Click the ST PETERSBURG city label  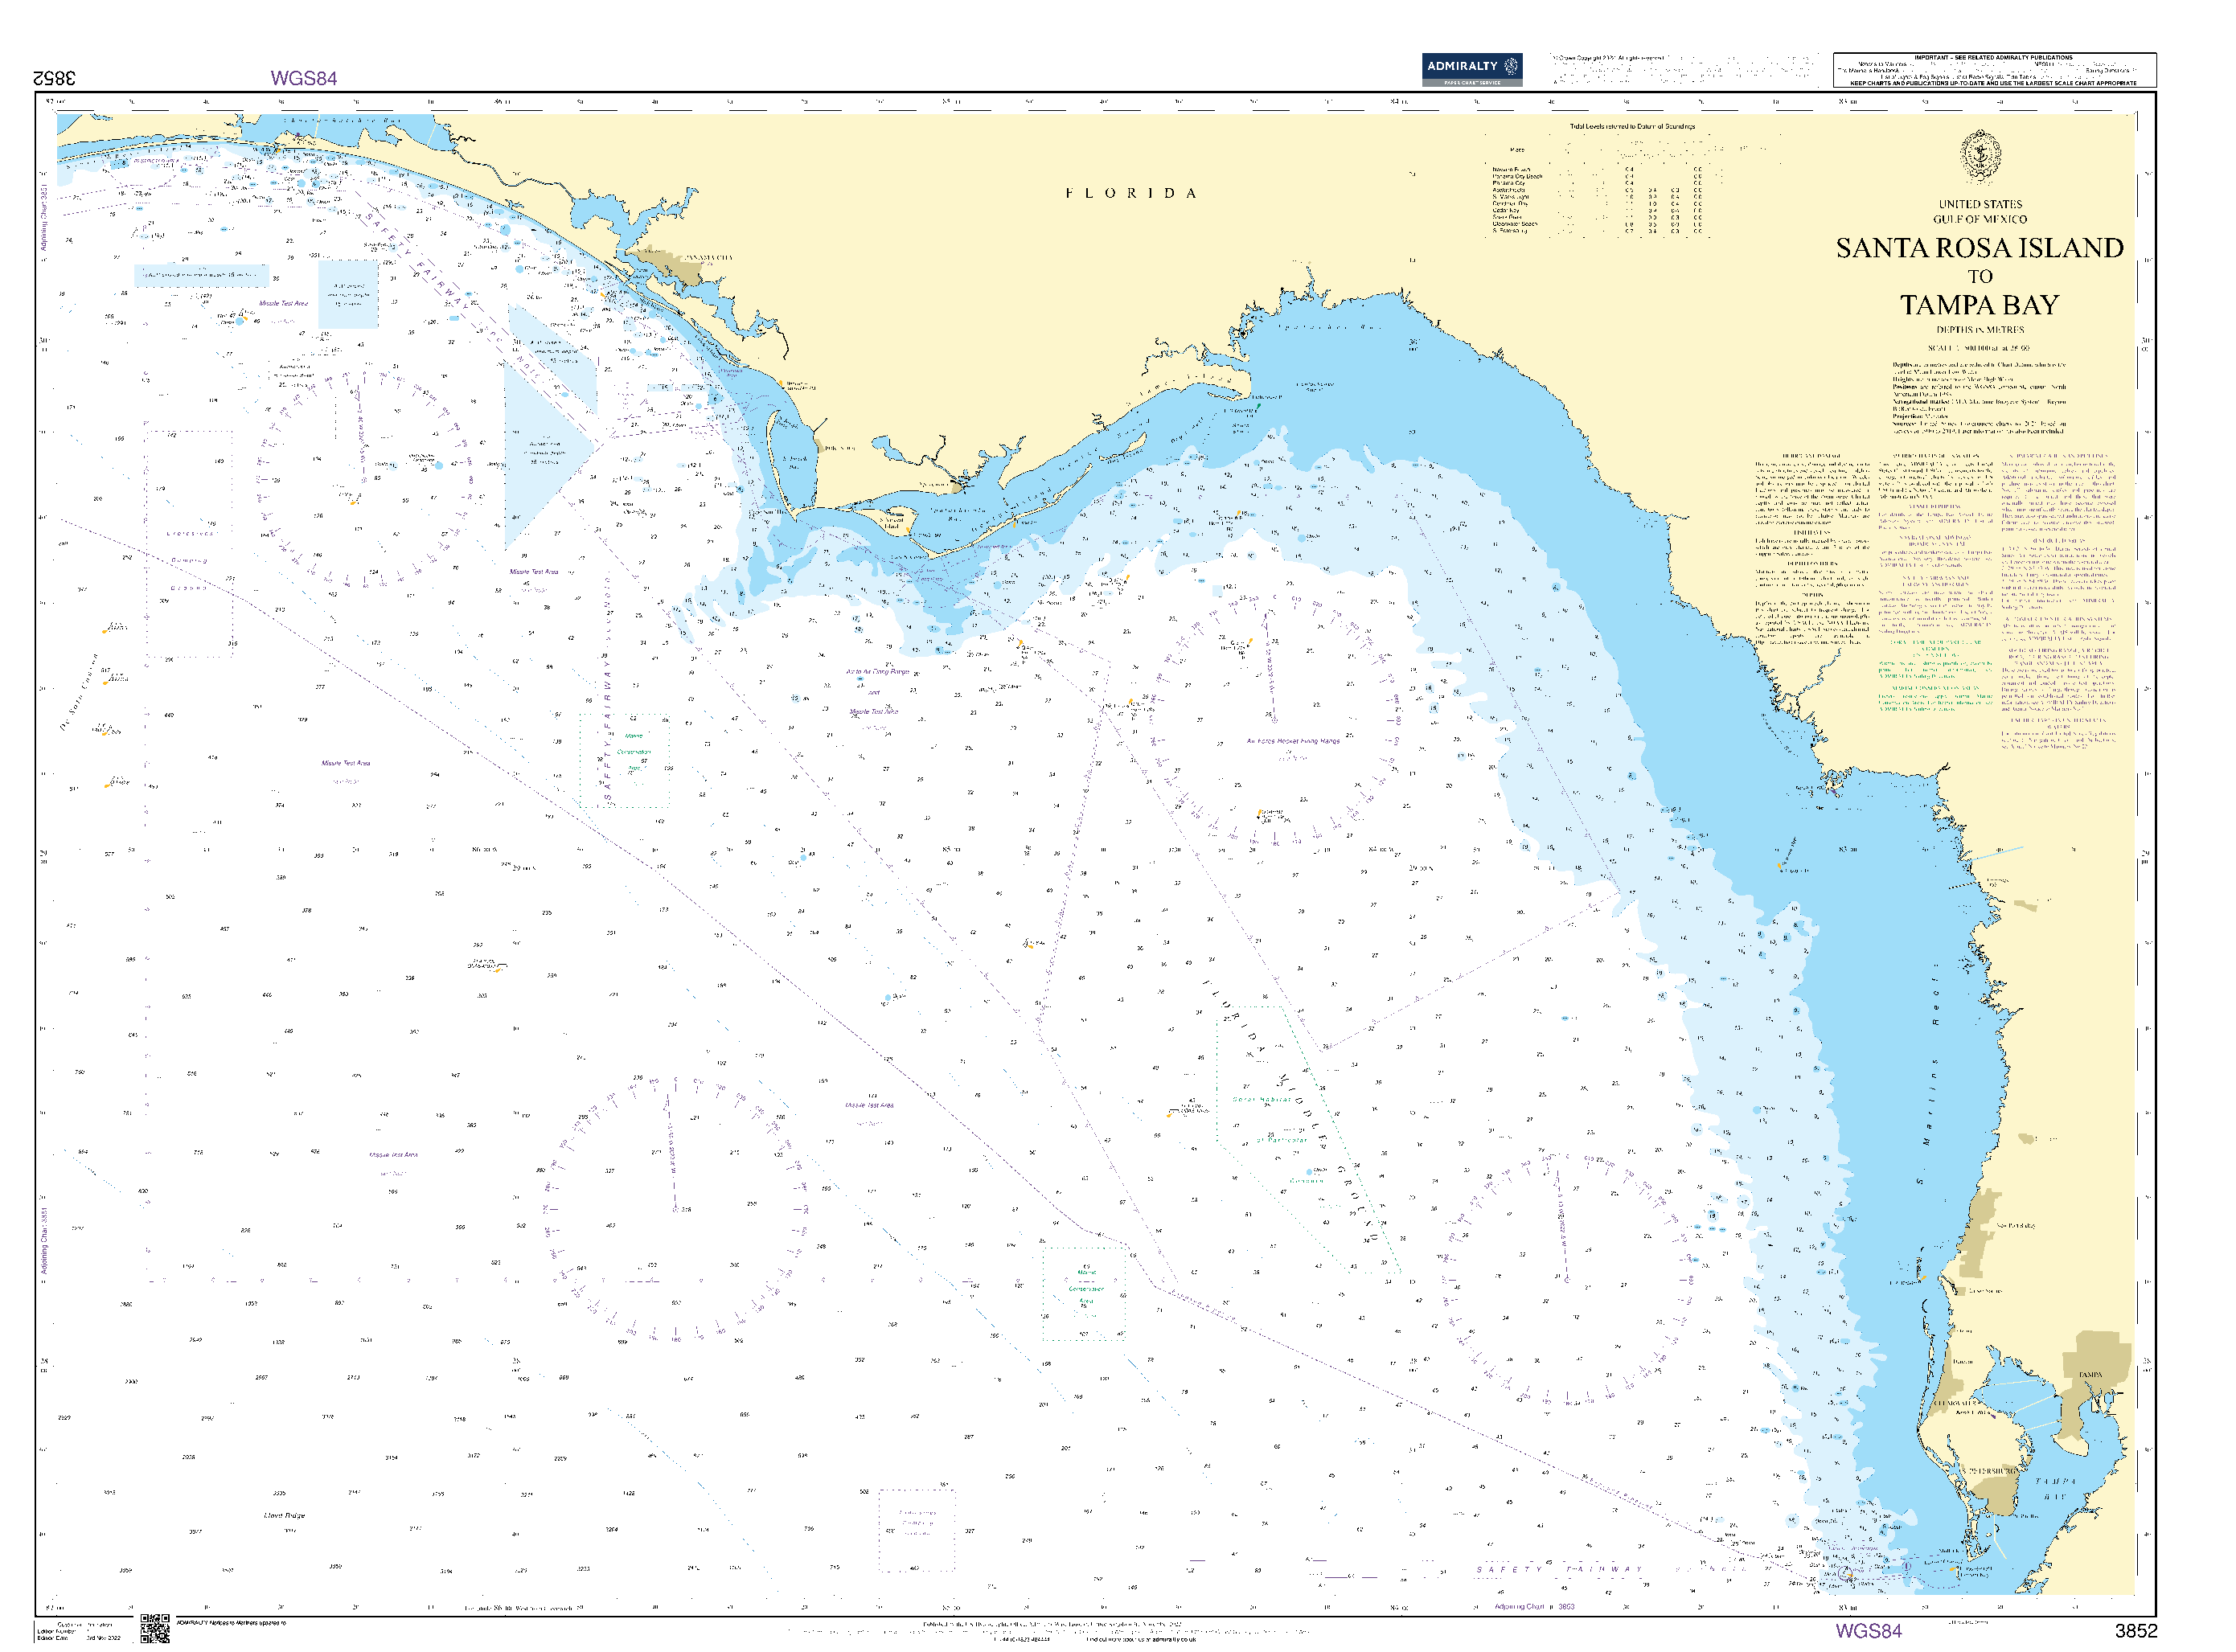tap(1990, 1473)
